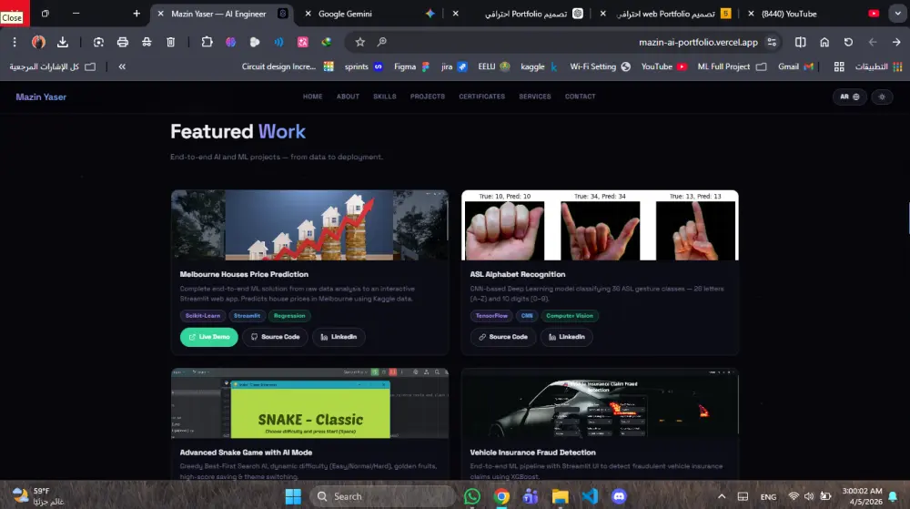
Task: Open Source Code for Melbourne Houses Price Prediction
Action: [275, 337]
